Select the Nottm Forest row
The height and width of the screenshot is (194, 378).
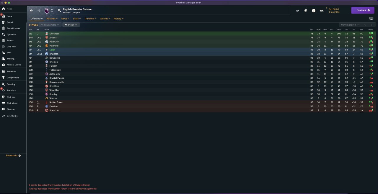tap(201, 102)
